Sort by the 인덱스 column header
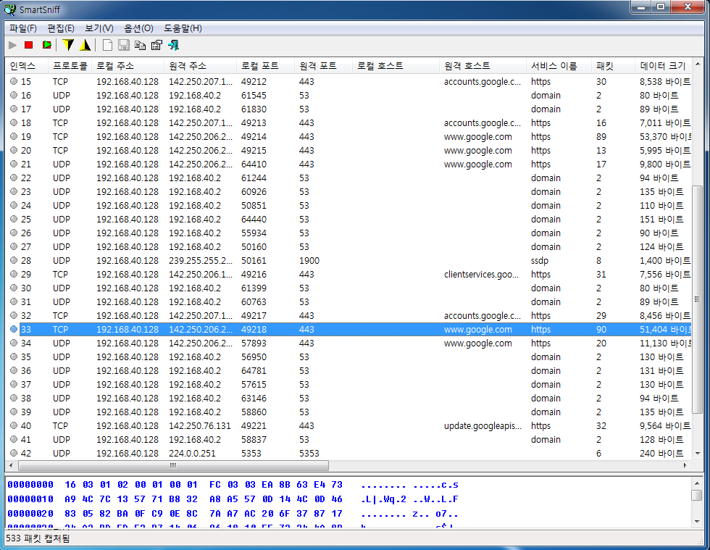The image size is (710, 550). [26, 66]
